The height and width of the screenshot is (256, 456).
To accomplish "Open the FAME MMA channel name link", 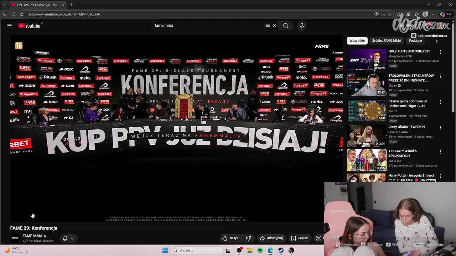I will tap(32, 236).
